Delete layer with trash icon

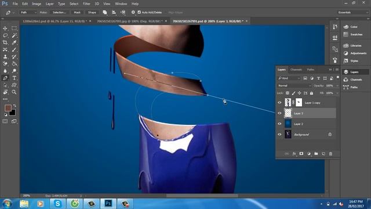[330, 154]
